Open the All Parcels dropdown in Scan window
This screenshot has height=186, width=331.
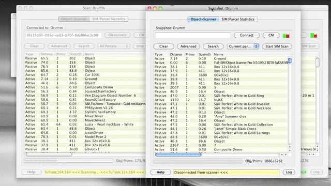pos(114,46)
